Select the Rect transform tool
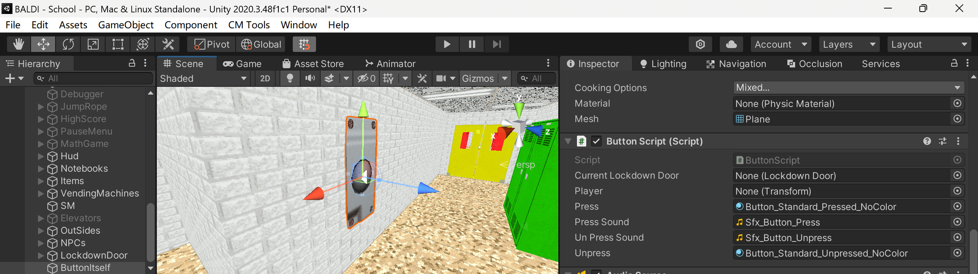Screen dimensions: 978x274 click(118, 44)
